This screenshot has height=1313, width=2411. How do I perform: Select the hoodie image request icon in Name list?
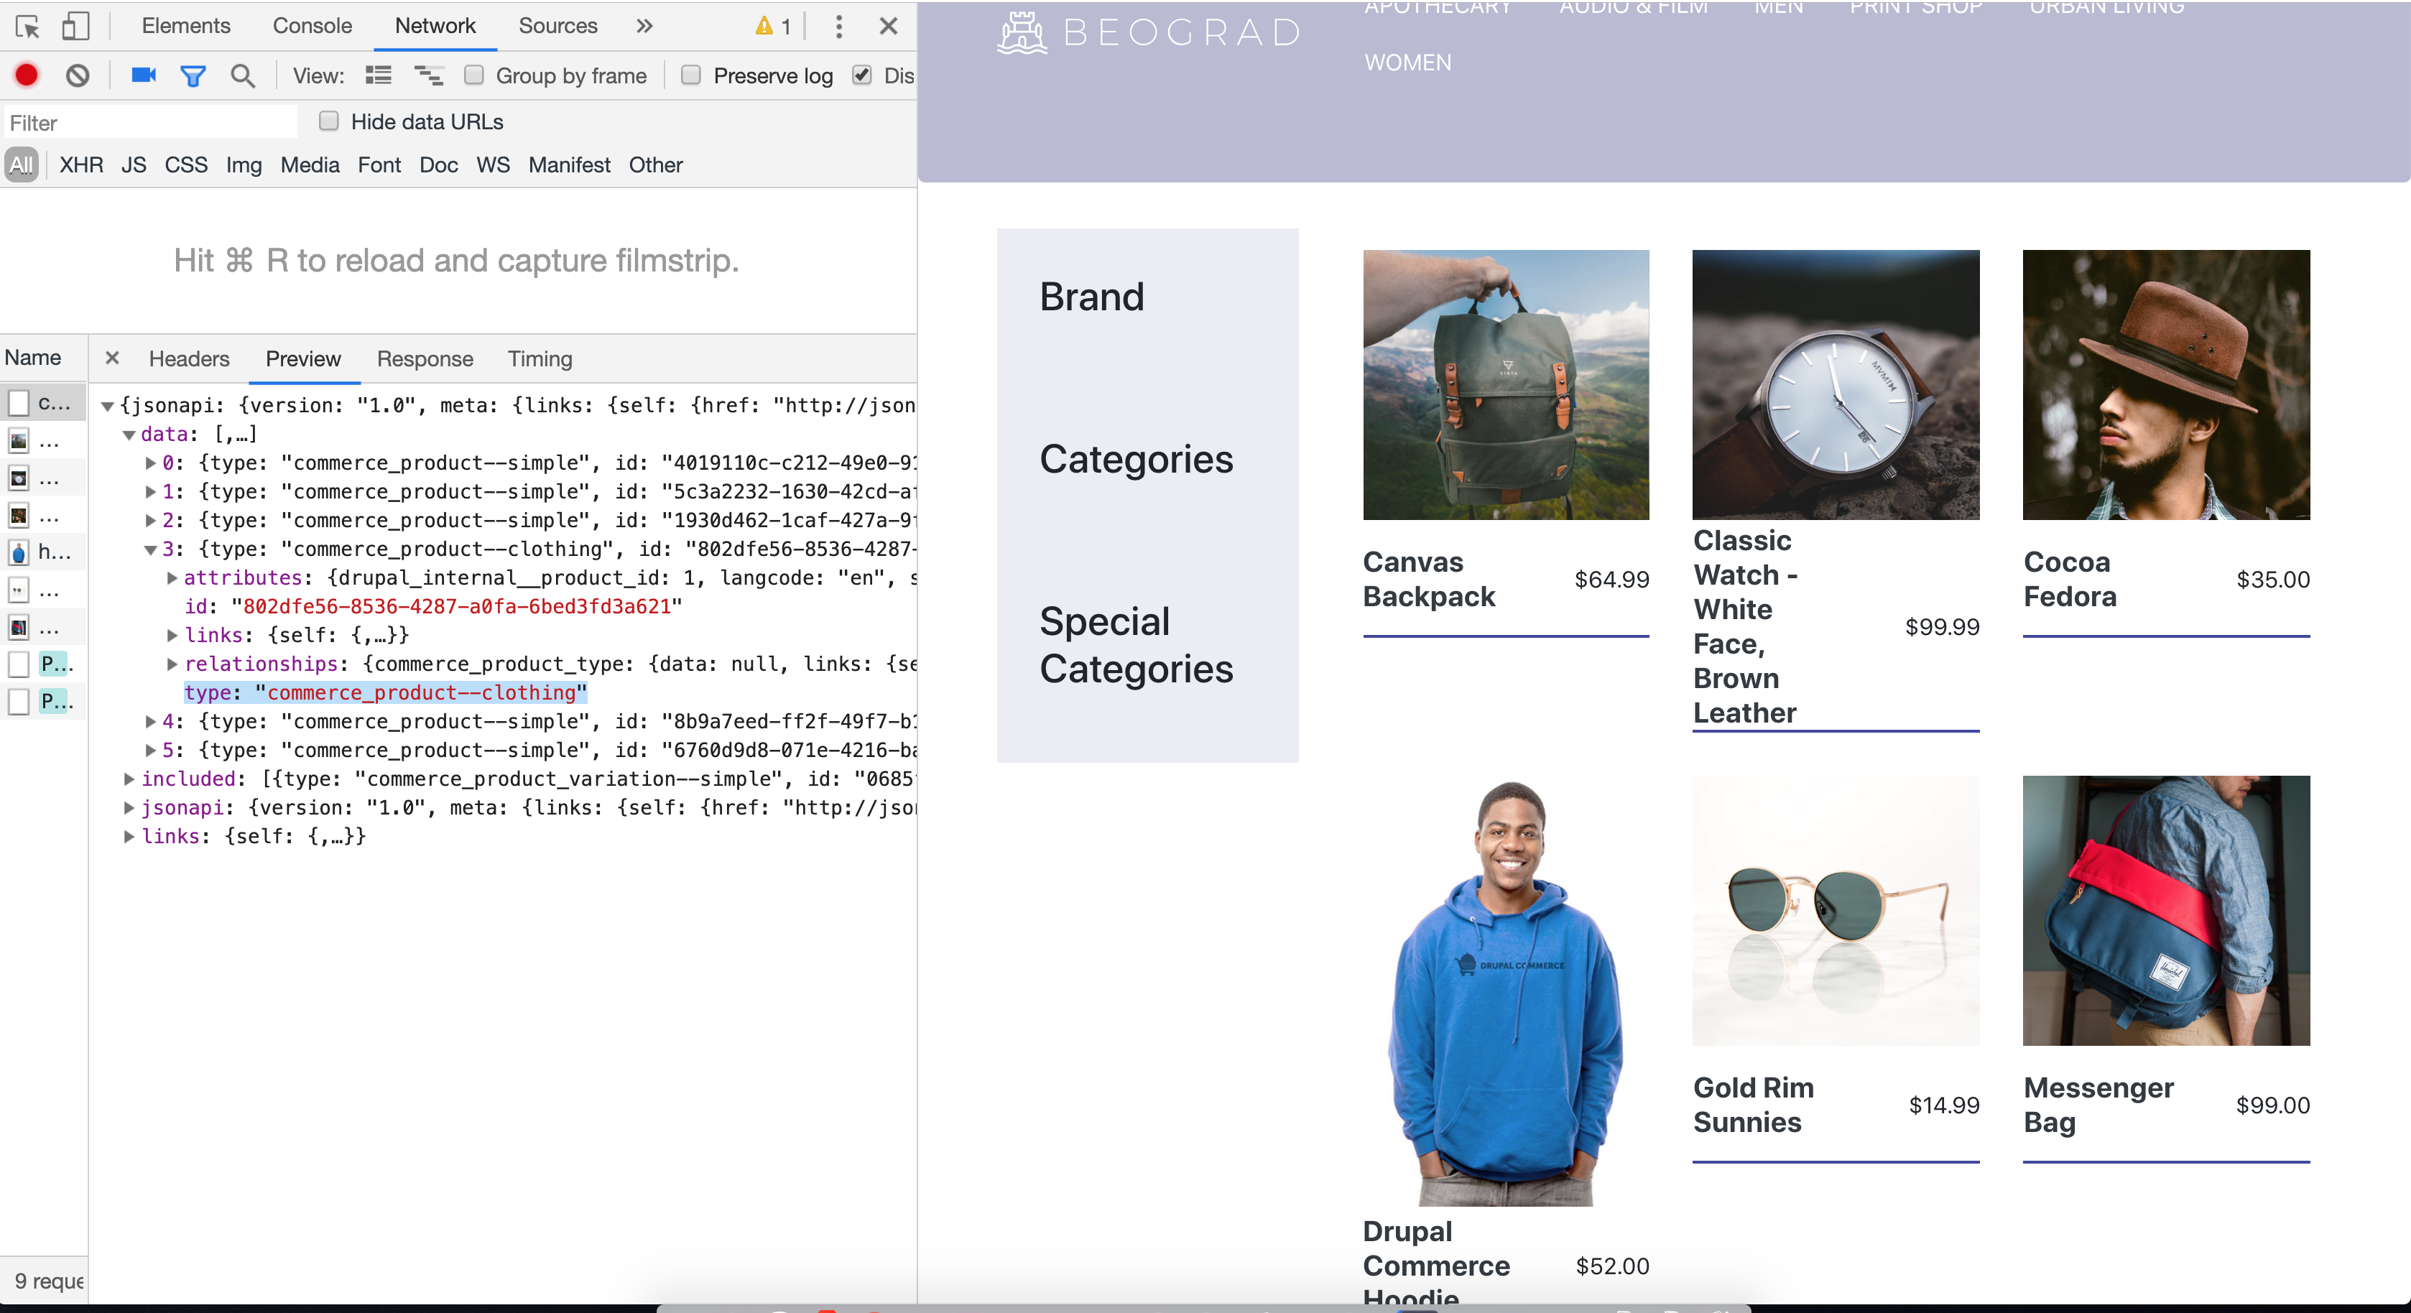(x=19, y=552)
